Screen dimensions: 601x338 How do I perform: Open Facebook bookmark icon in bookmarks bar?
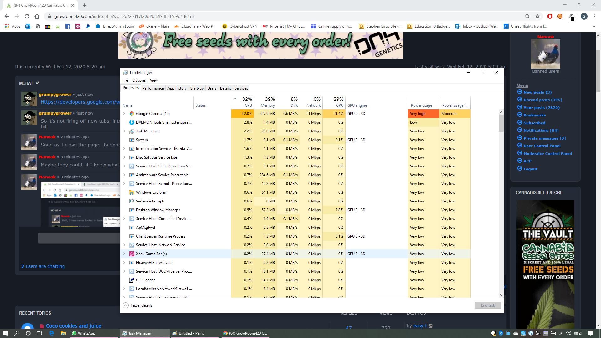click(x=68, y=26)
